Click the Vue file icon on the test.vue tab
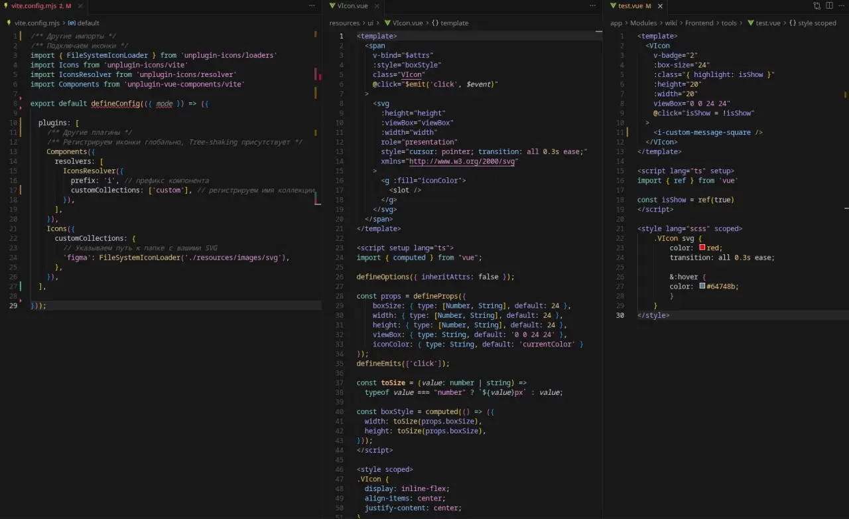 (x=613, y=5)
